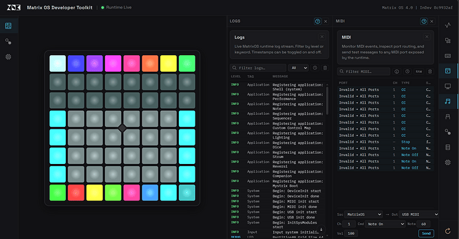The height and width of the screenshot is (239, 459).
Task: Open the device grid view in left sidebar
Action: (8, 26)
